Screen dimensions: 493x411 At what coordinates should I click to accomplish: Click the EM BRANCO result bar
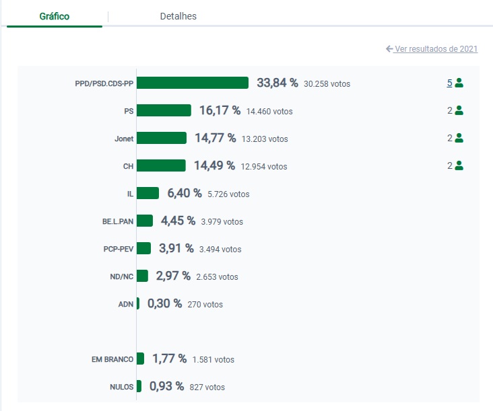coord(140,359)
